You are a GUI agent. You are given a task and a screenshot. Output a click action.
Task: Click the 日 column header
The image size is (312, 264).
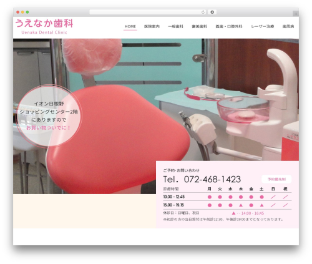click(273, 189)
